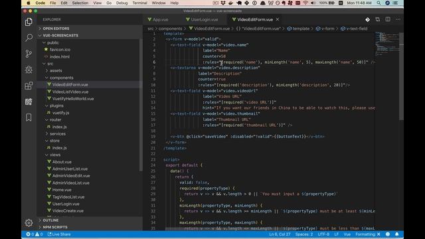Open the Bookmarks activity bar icon
This screenshot has width=425, height=239.
(29, 118)
